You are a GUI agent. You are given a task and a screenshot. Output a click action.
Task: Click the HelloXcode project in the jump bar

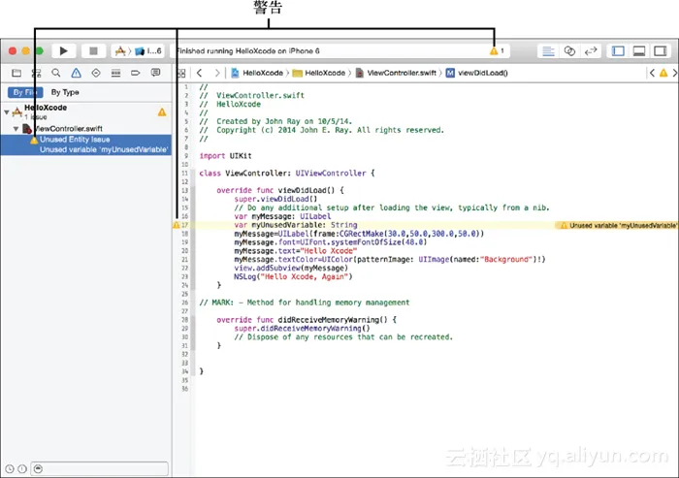coord(257,73)
